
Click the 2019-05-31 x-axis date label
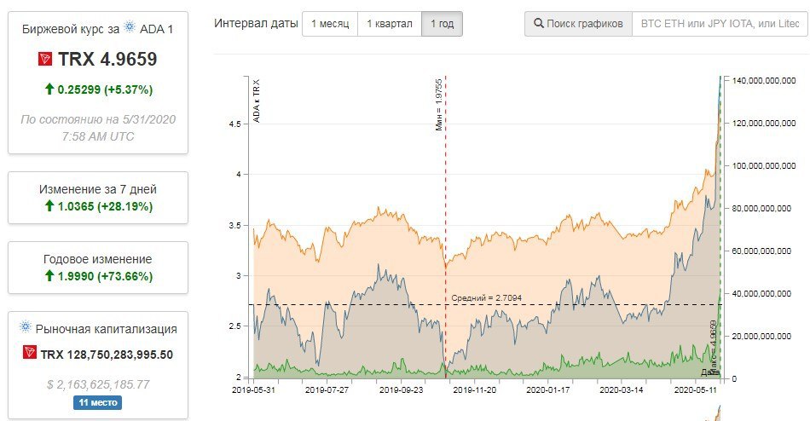253,390
